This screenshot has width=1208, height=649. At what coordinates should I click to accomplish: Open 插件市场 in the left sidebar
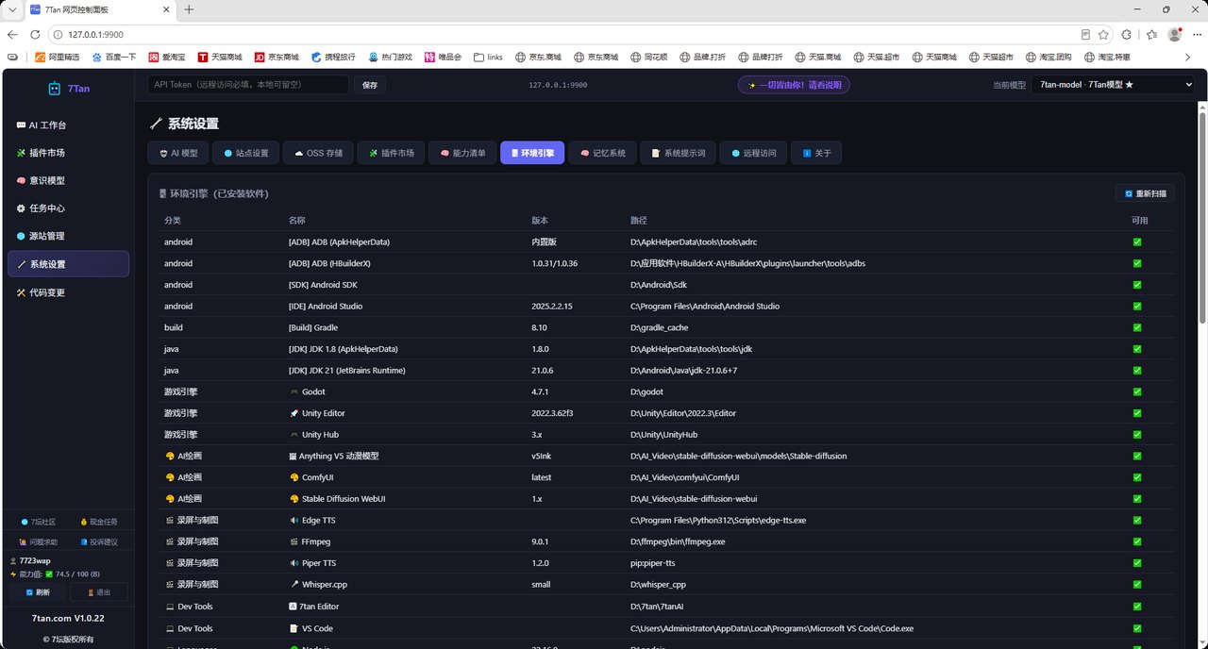(x=68, y=153)
